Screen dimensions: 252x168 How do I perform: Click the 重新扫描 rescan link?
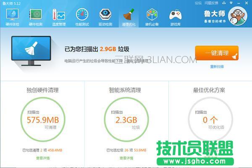(217, 67)
